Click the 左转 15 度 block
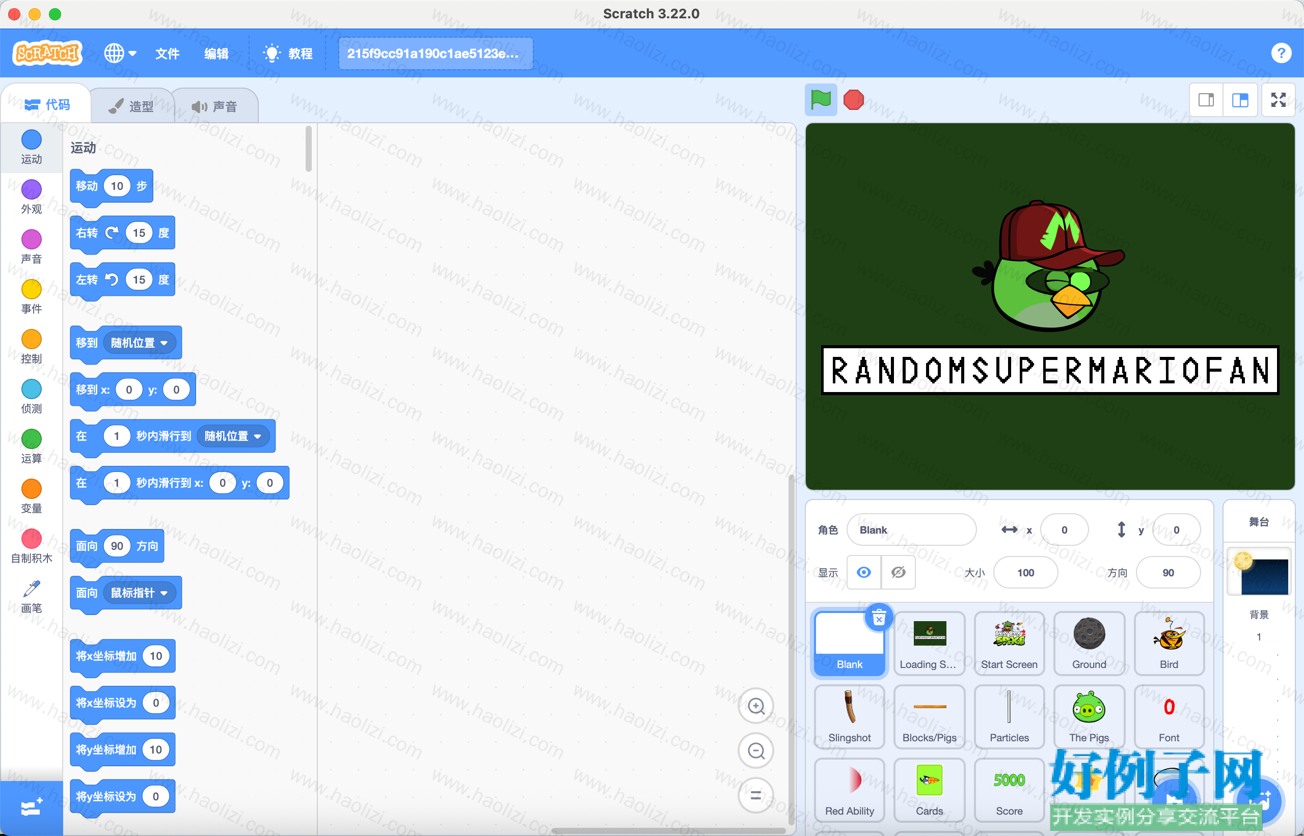Screen dimensions: 1304x836 (122, 281)
